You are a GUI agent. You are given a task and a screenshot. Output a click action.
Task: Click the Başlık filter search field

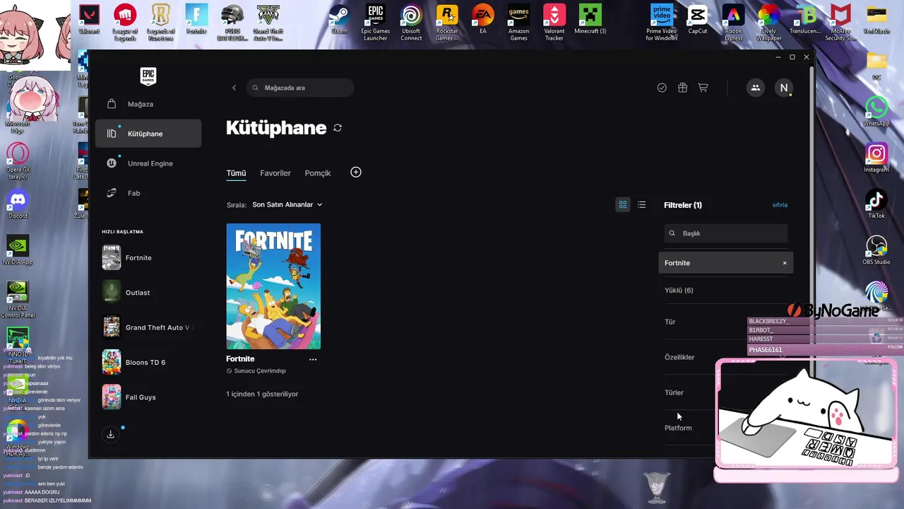pyautogui.click(x=726, y=233)
